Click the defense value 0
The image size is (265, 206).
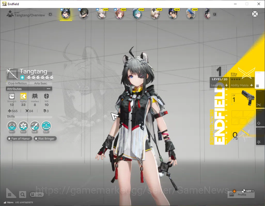click(x=46, y=111)
